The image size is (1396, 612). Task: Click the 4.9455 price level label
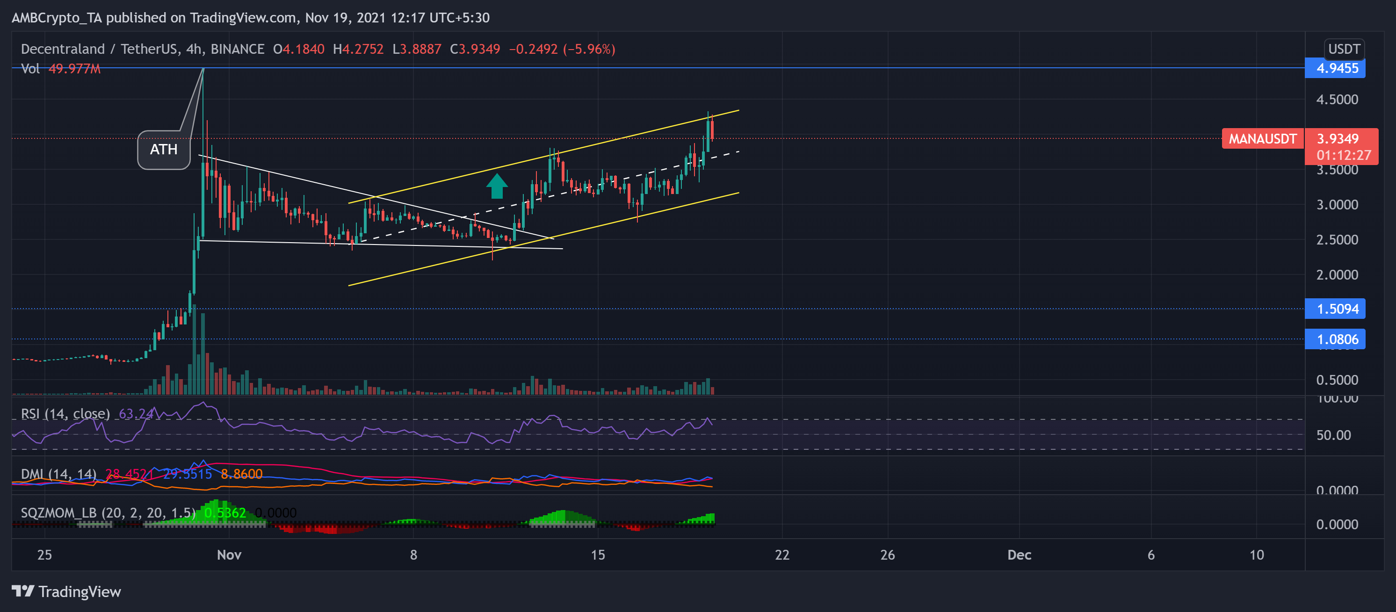point(1337,68)
